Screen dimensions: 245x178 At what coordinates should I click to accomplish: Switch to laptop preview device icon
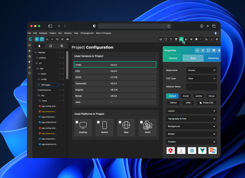pyautogui.click(x=161, y=39)
